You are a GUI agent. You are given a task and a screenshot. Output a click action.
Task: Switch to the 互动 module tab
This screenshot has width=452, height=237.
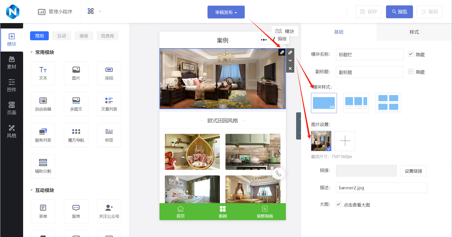tap(62, 36)
